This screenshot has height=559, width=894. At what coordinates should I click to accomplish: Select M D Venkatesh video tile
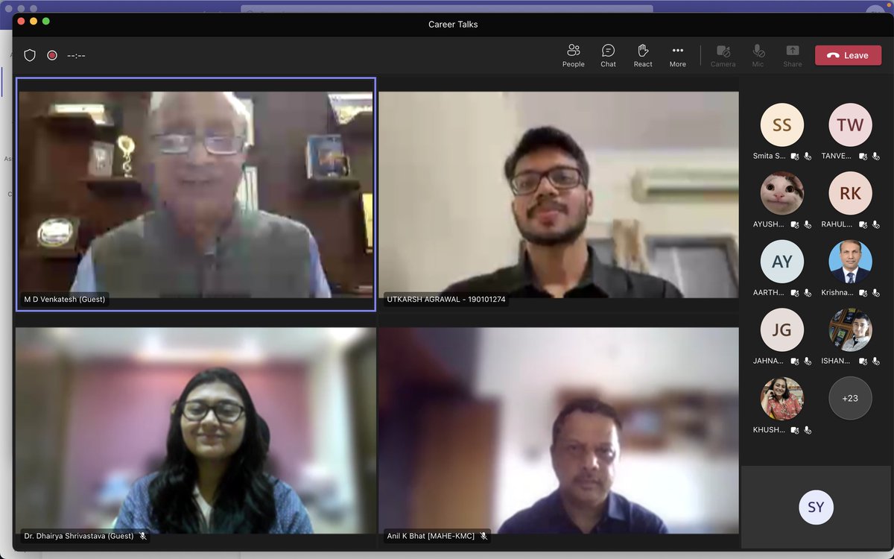pos(196,195)
